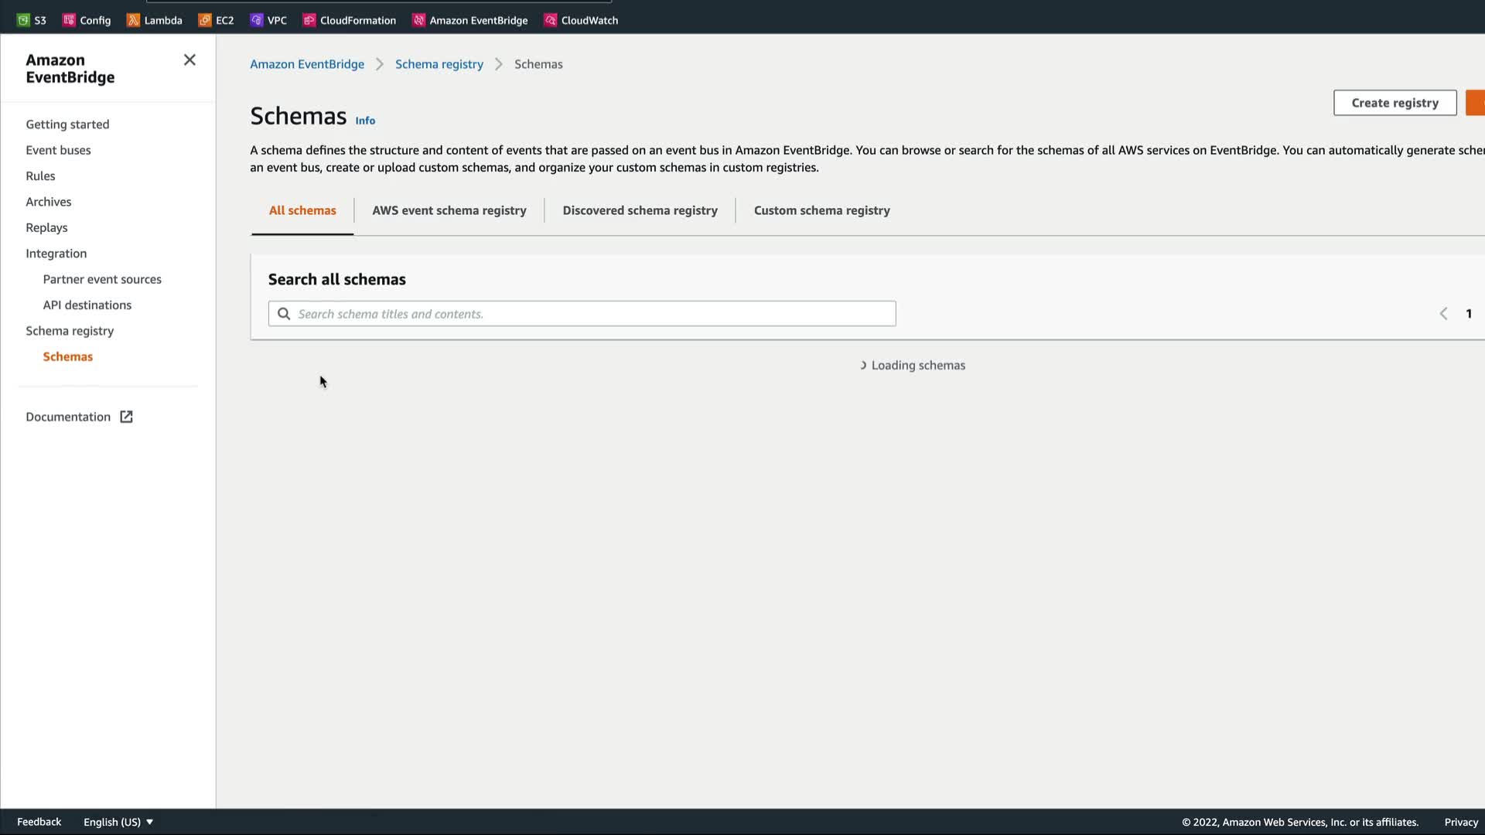Open the CloudWatch service shortcut icon

tap(550, 20)
